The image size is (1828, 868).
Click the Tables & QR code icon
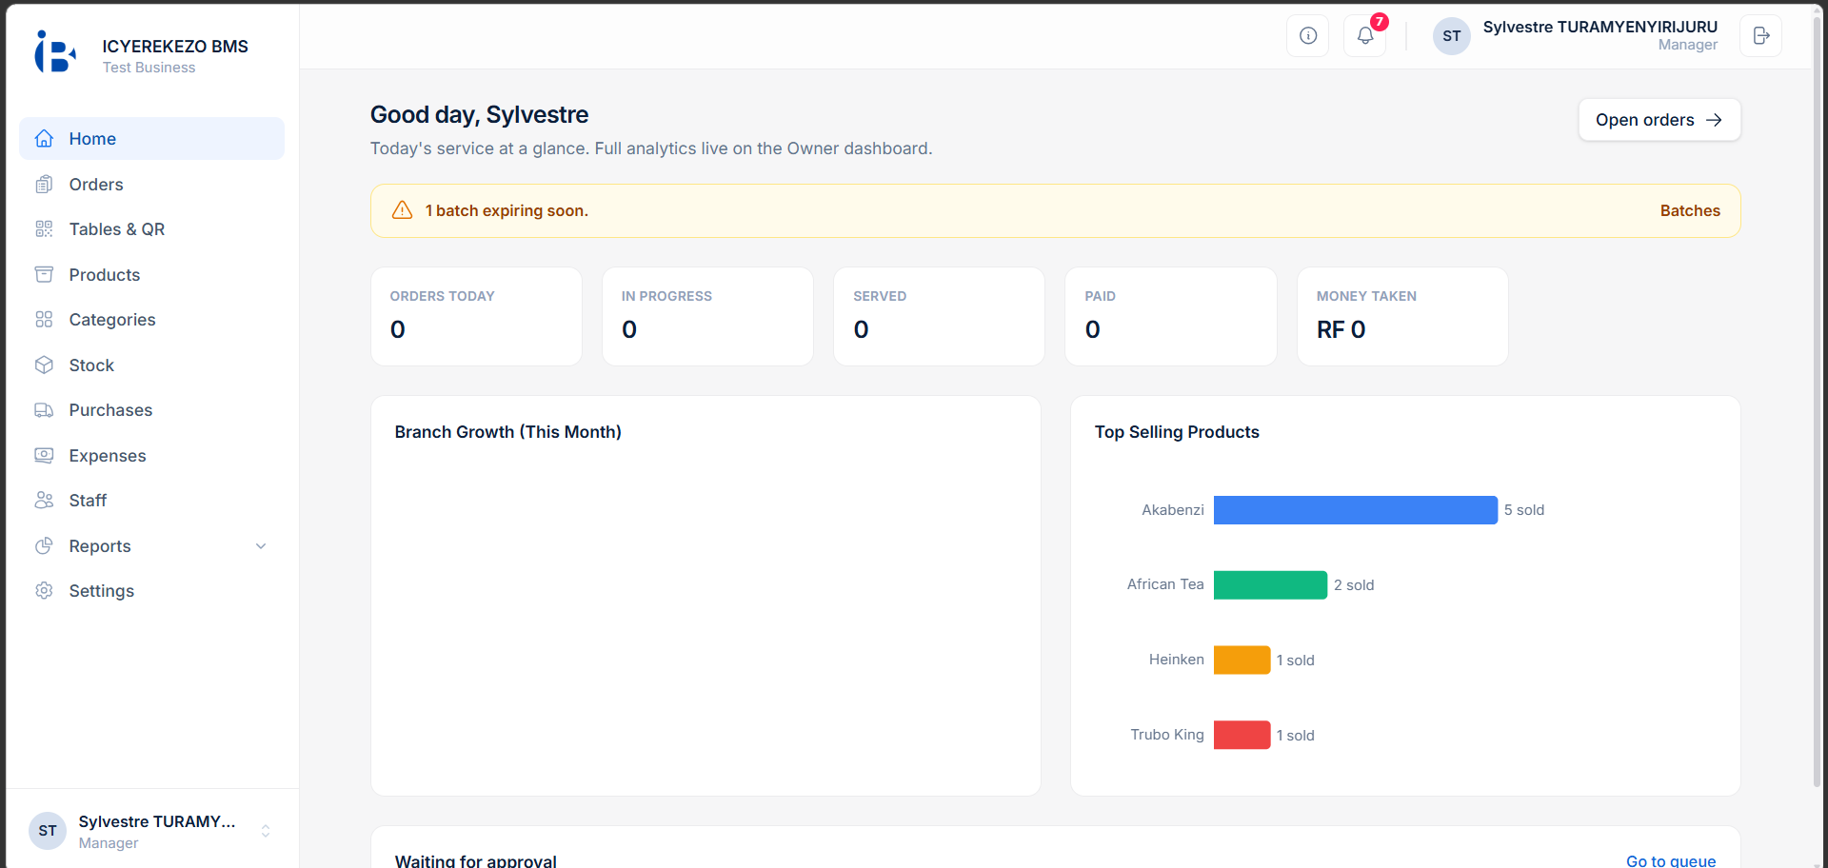pos(44,229)
